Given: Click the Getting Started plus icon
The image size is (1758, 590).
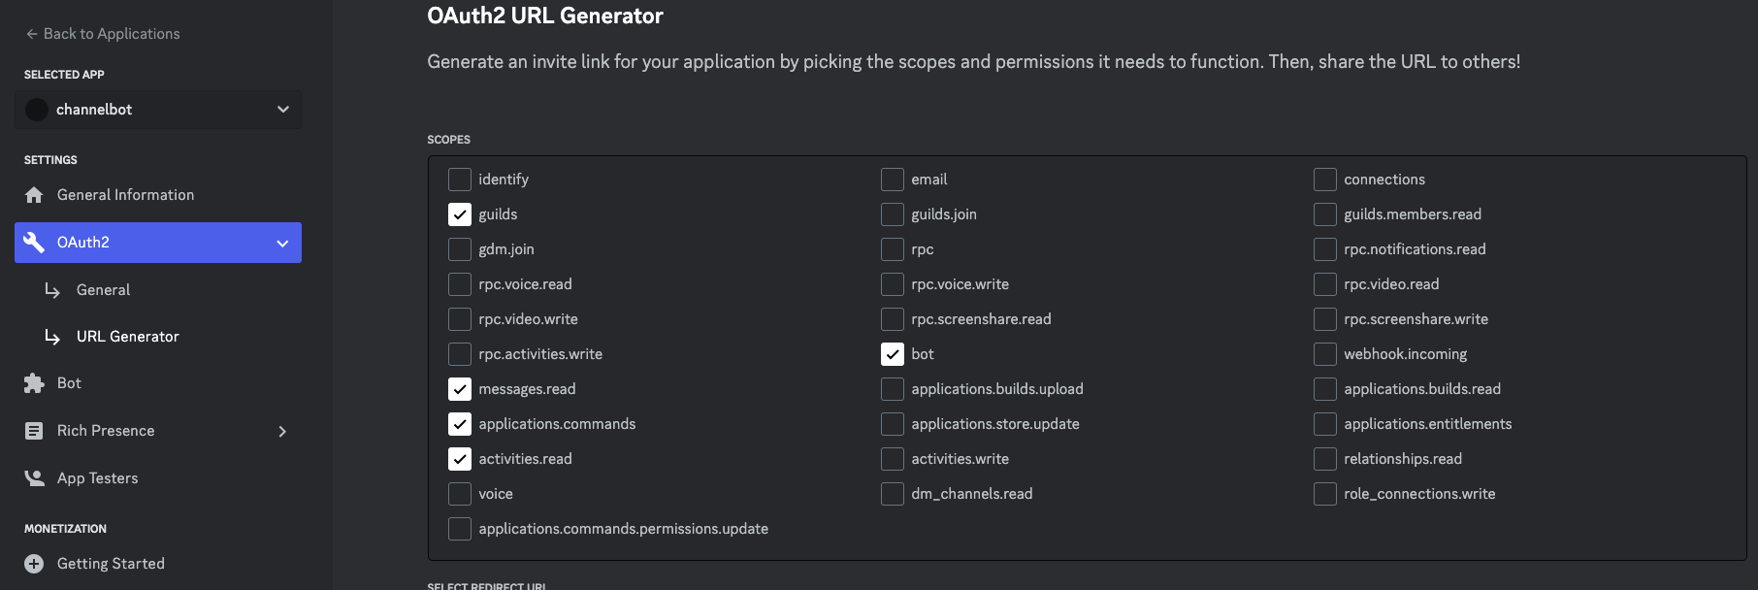Looking at the screenshot, I should pos(34,564).
